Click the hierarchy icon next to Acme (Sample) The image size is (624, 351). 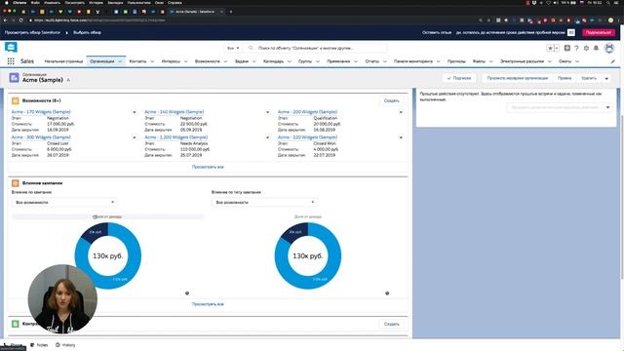click(68, 80)
